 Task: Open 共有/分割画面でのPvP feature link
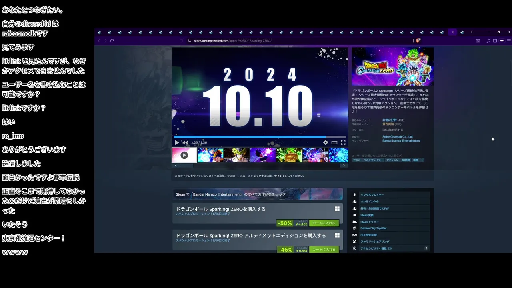click(375, 208)
